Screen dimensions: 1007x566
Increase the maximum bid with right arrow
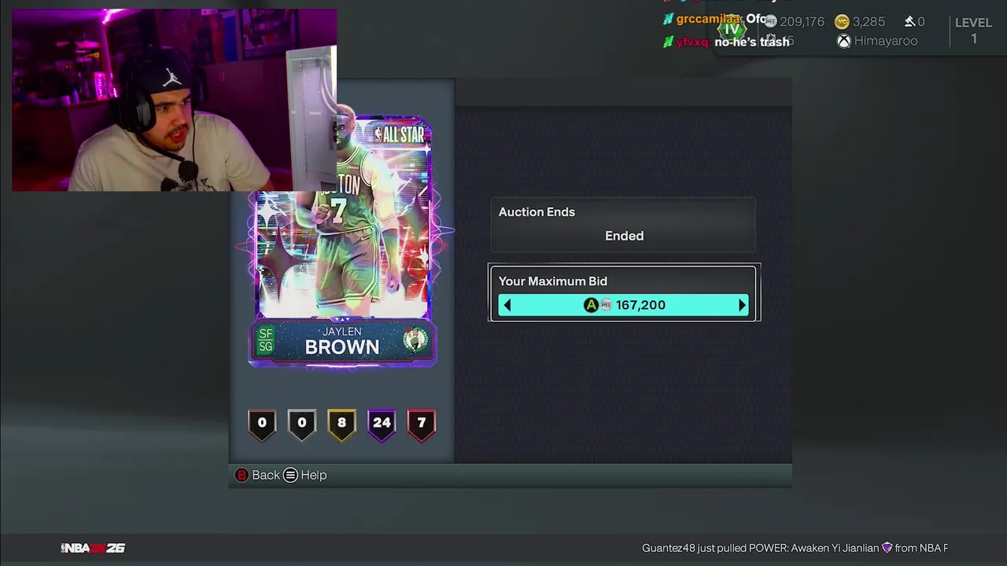point(741,305)
